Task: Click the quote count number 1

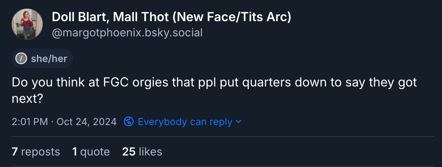Action: point(75,151)
